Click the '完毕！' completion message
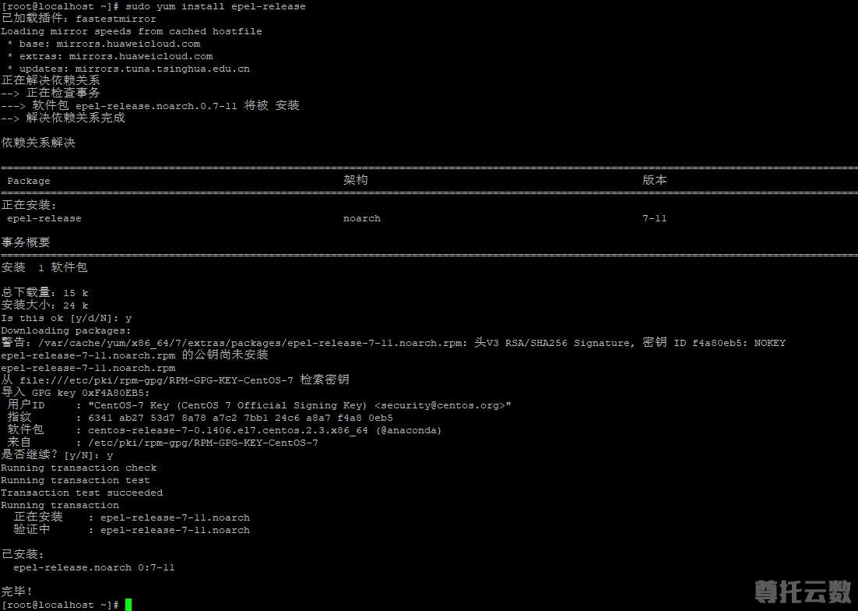This screenshot has width=858, height=611. pyautogui.click(x=17, y=592)
